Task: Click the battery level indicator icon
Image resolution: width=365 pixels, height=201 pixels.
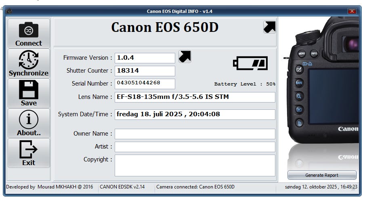Action: point(250,63)
